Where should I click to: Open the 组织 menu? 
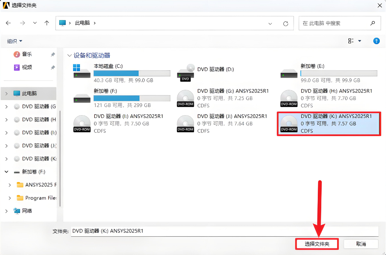pos(15,41)
